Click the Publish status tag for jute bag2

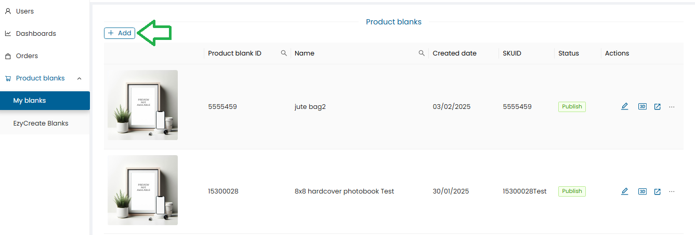coord(572,106)
